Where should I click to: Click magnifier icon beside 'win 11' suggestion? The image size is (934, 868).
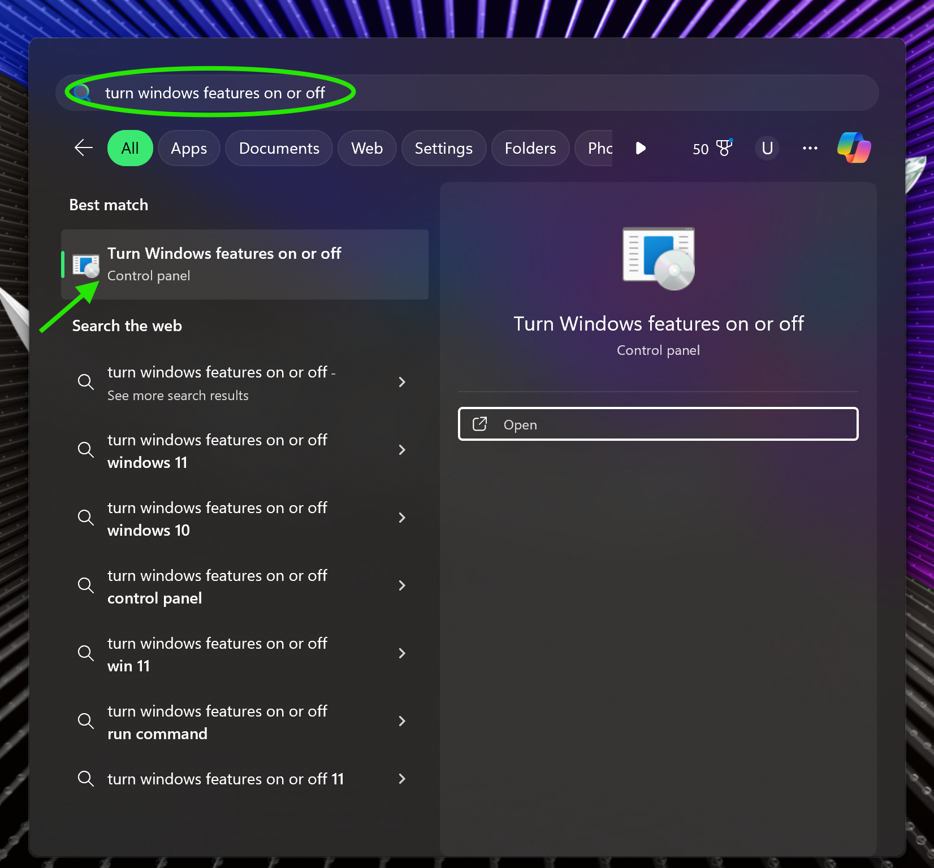point(86,653)
